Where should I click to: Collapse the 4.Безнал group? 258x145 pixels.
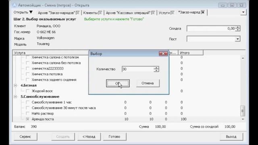click(15, 85)
